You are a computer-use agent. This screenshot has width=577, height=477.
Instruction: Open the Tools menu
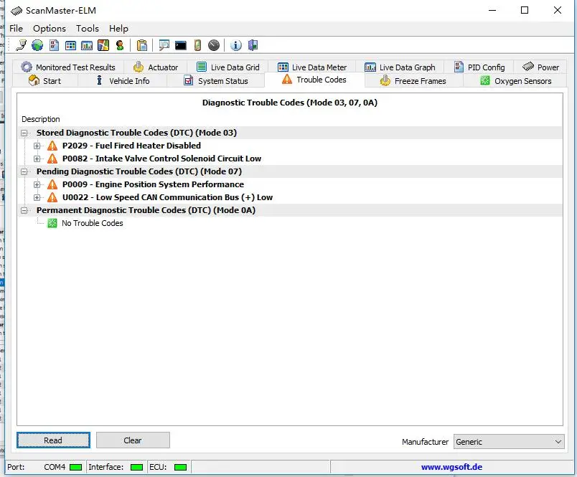(88, 28)
